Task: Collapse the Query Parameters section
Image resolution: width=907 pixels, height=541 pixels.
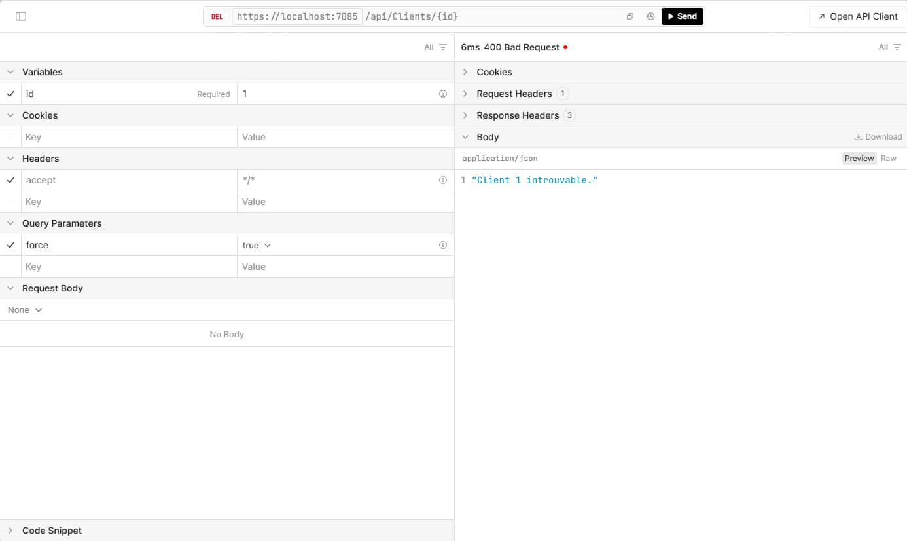Action: [10, 223]
